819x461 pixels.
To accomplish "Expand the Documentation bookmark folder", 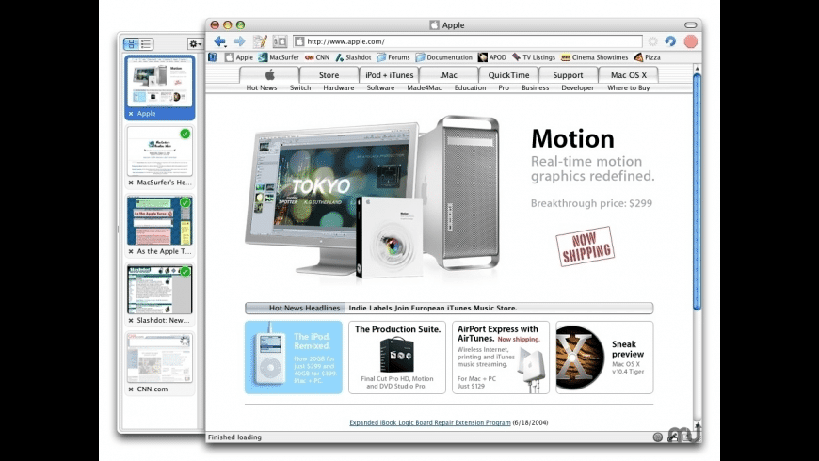I will [x=444, y=57].
